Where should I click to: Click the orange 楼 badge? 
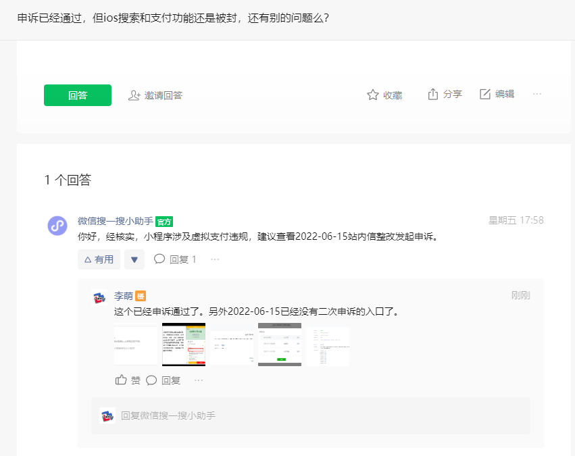point(141,296)
